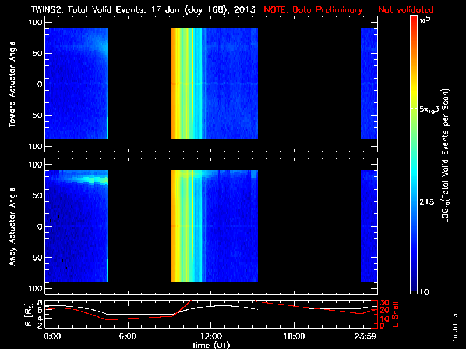Viewport: 466px width, 349px height.
Task: Click the '5x10^3' color bar tick label
Action: click(431, 109)
